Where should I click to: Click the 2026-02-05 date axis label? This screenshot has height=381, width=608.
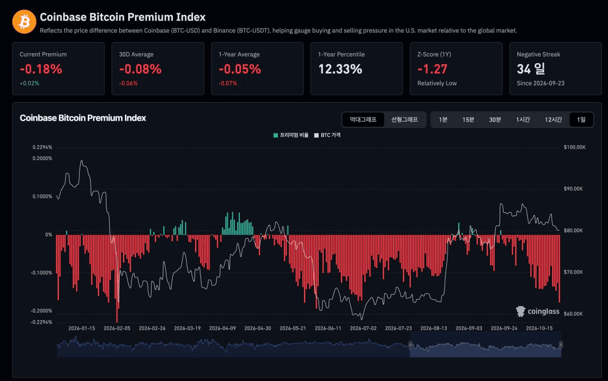(x=117, y=328)
